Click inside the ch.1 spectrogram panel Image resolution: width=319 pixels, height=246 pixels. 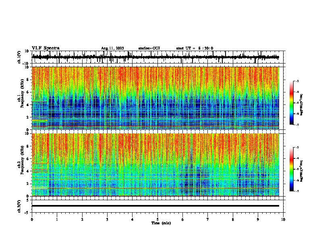pyautogui.click(x=155, y=98)
